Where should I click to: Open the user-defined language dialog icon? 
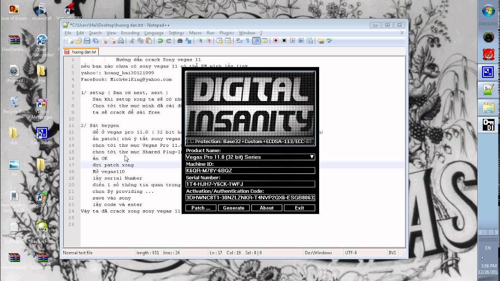(264, 41)
